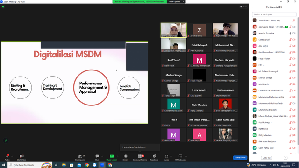
Task: Expand Chat options arrow
Action: tap(102, 156)
